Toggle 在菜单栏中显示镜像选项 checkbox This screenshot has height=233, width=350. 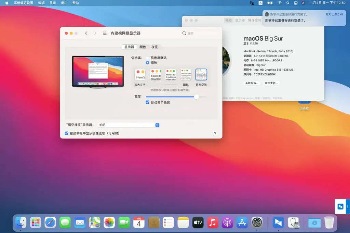pos(67,133)
